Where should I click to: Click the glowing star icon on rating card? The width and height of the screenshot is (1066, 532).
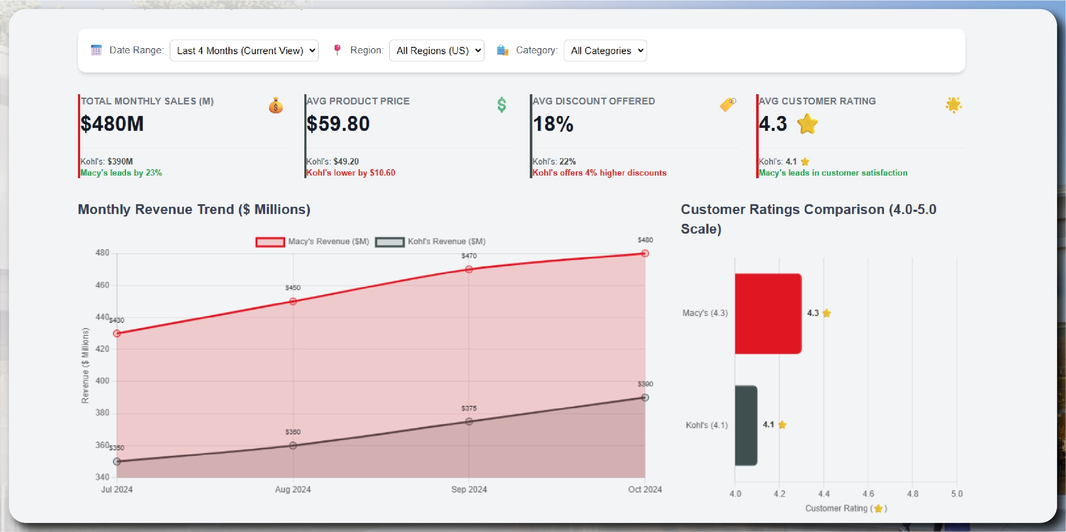tap(953, 105)
